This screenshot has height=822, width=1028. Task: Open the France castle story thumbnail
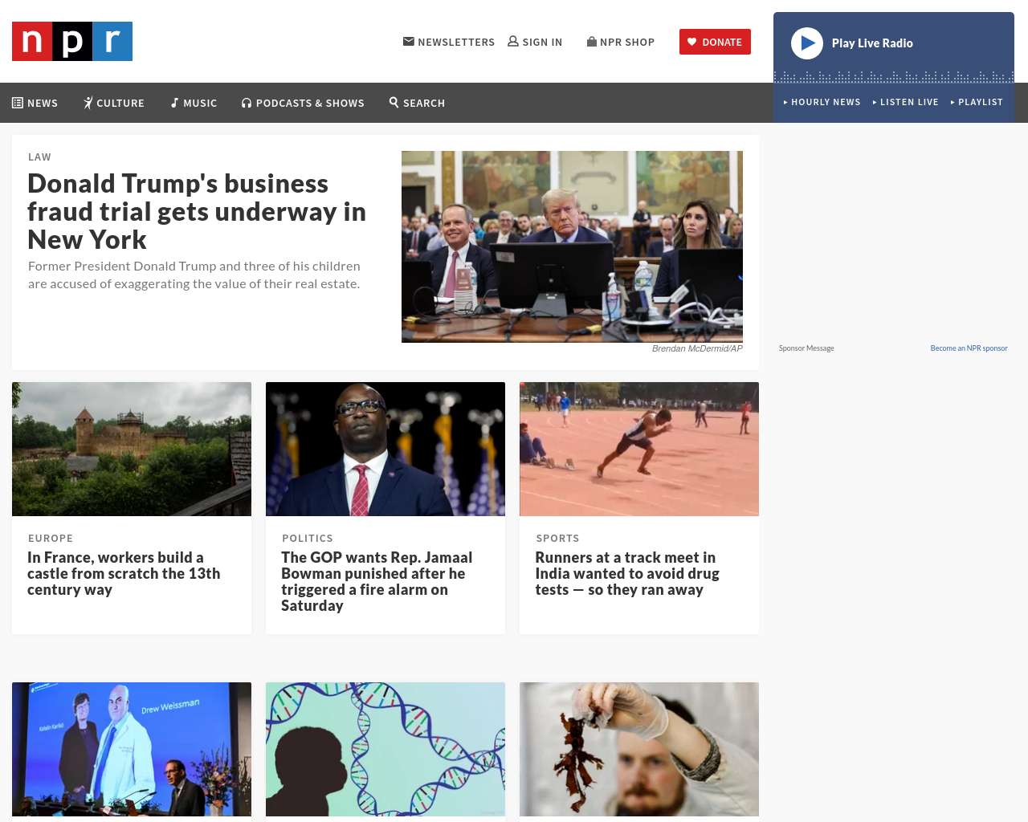pyautogui.click(x=132, y=449)
